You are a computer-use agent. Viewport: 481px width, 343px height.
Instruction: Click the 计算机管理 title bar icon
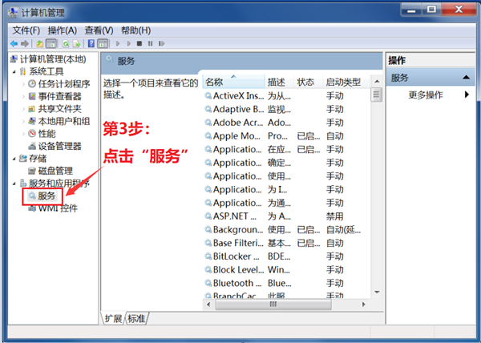click(13, 12)
